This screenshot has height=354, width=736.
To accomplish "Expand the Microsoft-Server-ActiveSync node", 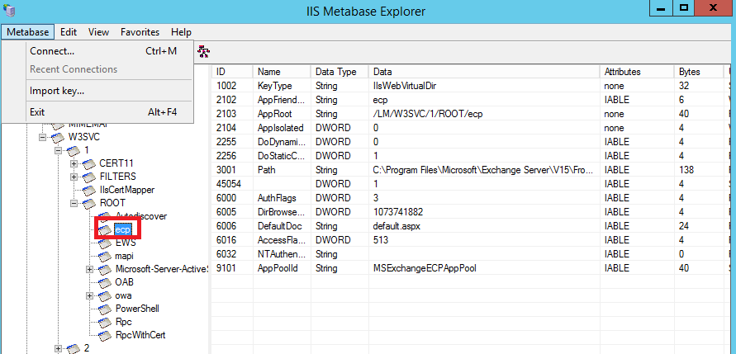I will coord(90,269).
